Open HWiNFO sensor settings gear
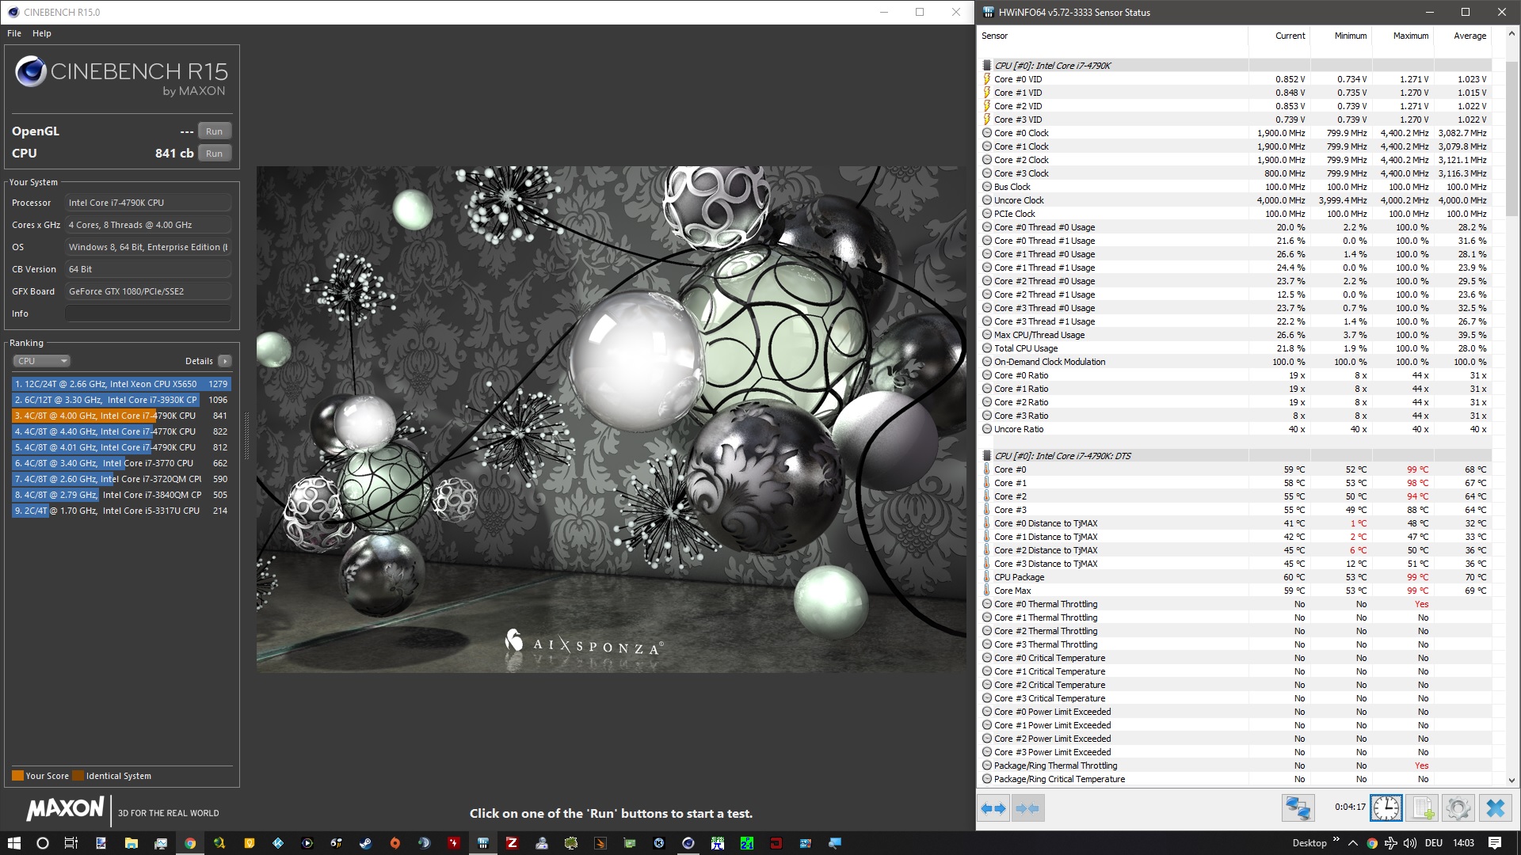The height and width of the screenshot is (855, 1521). pos(1458,808)
